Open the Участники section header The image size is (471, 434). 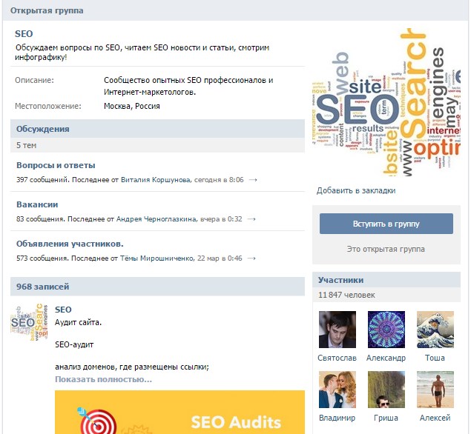coord(340,280)
